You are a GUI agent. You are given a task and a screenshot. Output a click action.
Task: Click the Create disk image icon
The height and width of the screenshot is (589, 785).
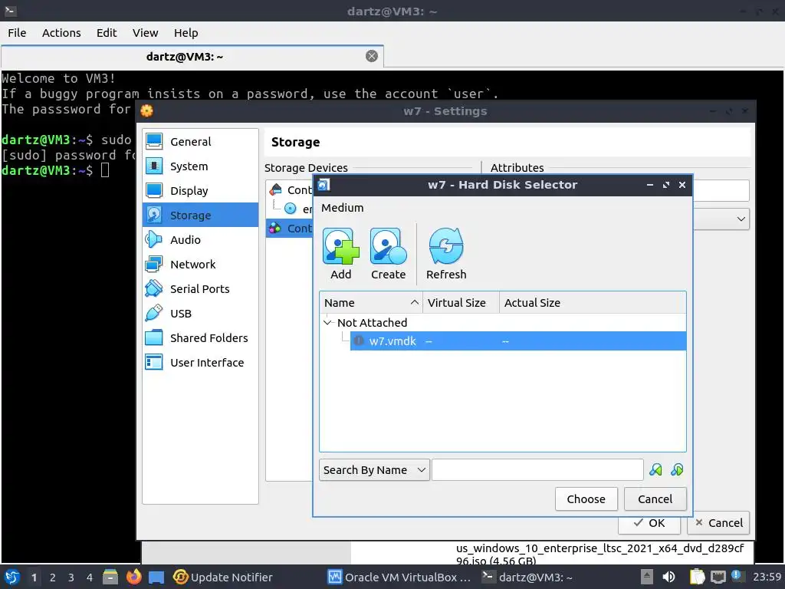[x=388, y=253]
